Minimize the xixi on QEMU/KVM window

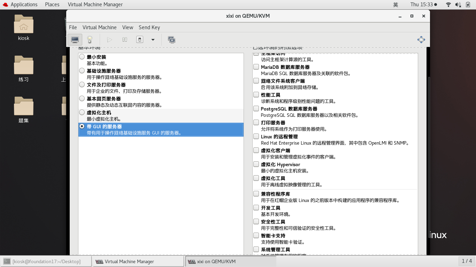tap(400, 16)
